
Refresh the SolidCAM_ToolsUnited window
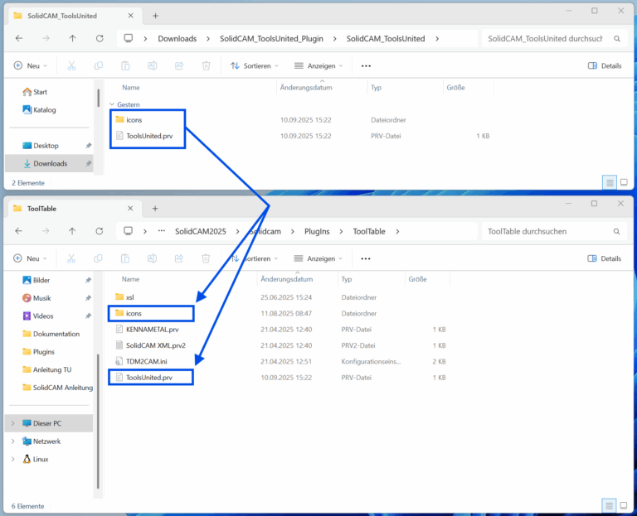pyautogui.click(x=100, y=39)
